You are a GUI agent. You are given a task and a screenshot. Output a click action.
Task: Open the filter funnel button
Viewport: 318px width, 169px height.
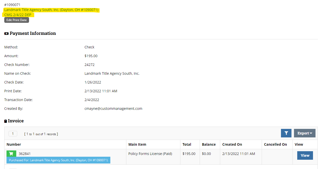pos(286,133)
